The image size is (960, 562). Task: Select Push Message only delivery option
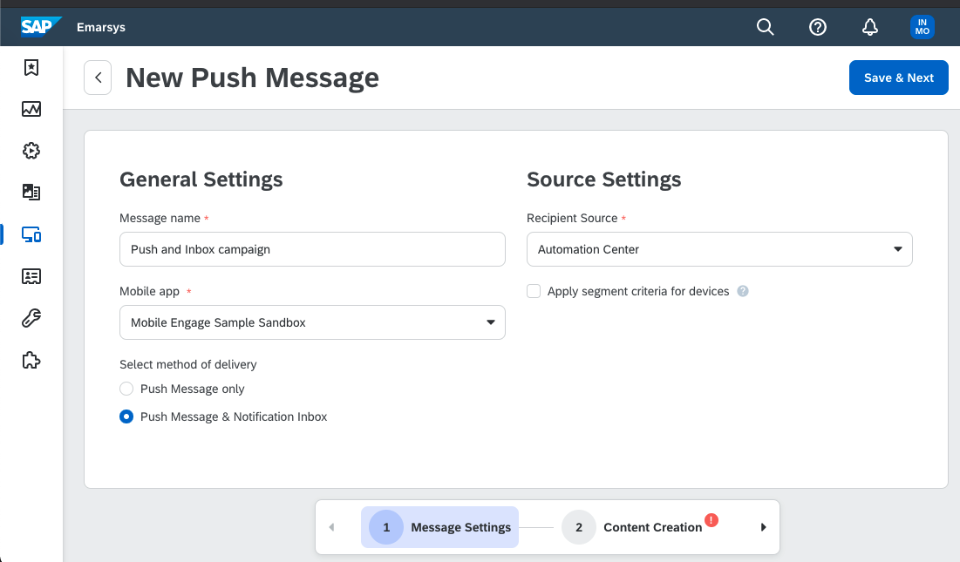(126, 389)
